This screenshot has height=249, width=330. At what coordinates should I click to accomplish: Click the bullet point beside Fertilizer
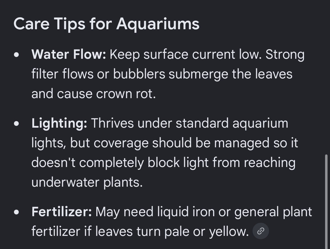coord(17,212)
